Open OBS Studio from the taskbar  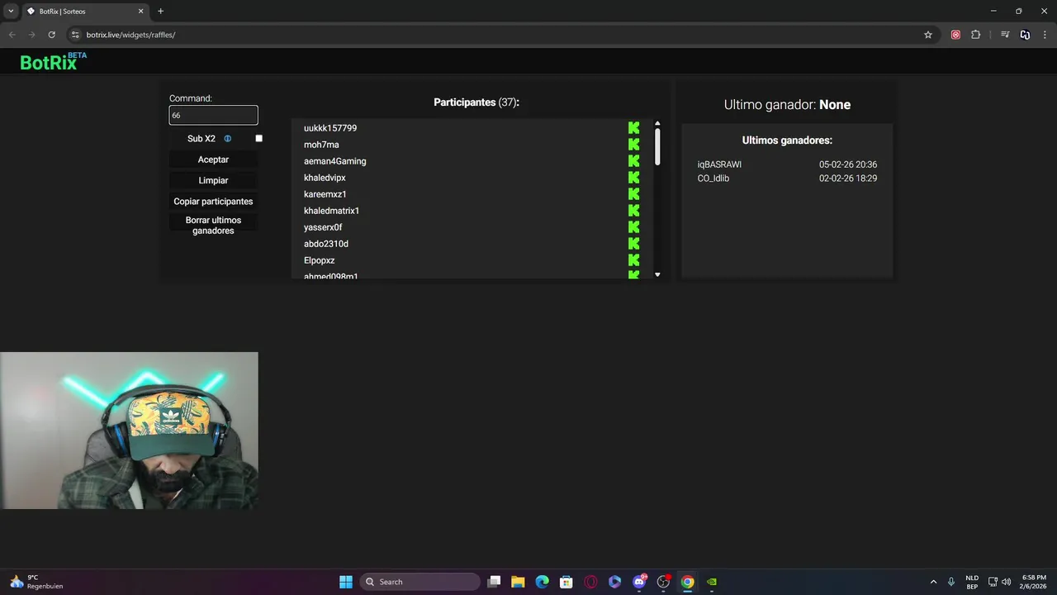tap(663, 582)
